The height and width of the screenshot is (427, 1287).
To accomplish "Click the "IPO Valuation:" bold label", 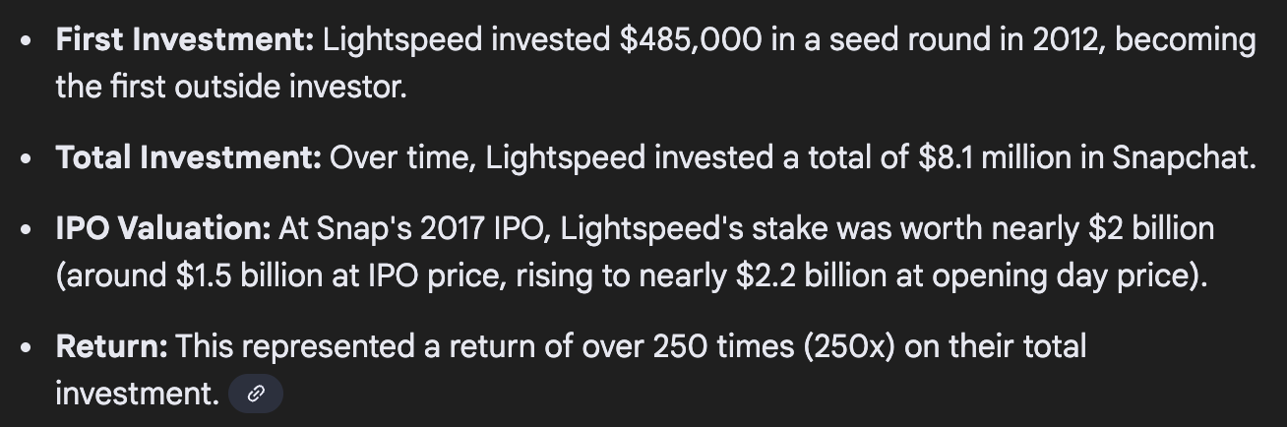I will [162, 229].
